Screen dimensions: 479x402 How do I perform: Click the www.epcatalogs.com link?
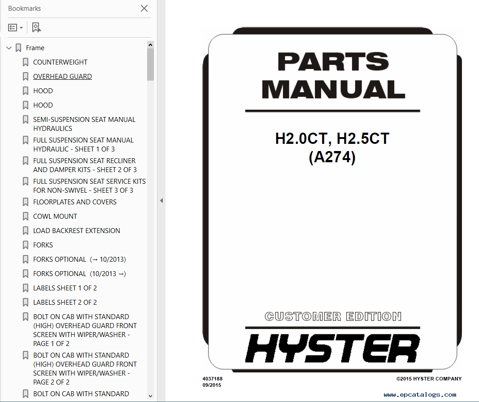[x=420, y=395]
